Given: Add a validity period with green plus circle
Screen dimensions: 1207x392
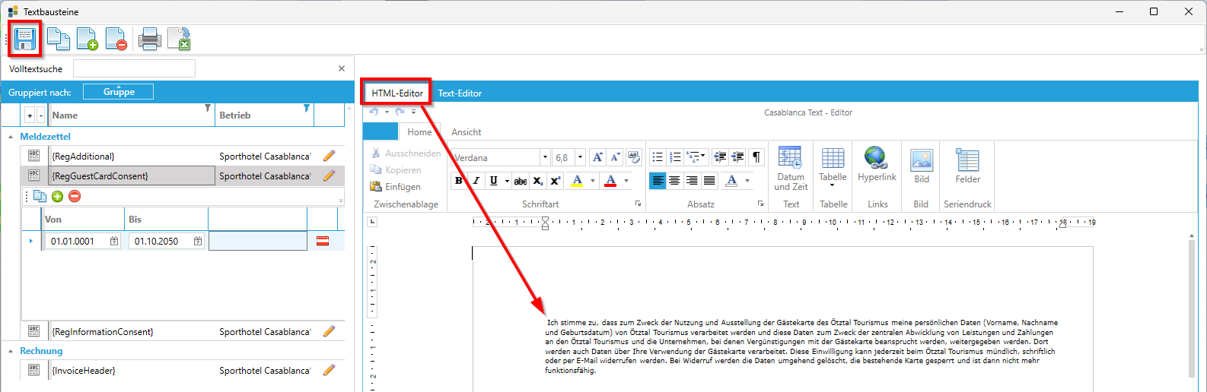Looking at the screenshot, I should [x=58, y=196].
